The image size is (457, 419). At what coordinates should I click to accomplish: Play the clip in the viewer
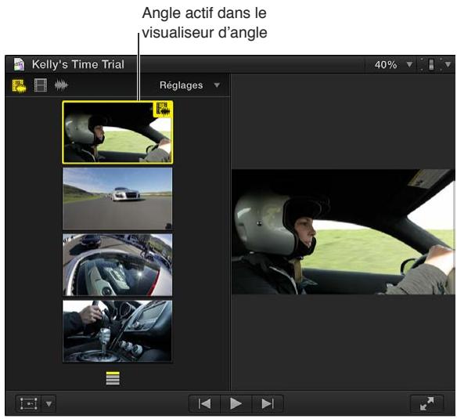click(236, 404)
